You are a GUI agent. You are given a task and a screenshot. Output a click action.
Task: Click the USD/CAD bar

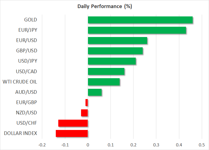click(x=106, y=72)
